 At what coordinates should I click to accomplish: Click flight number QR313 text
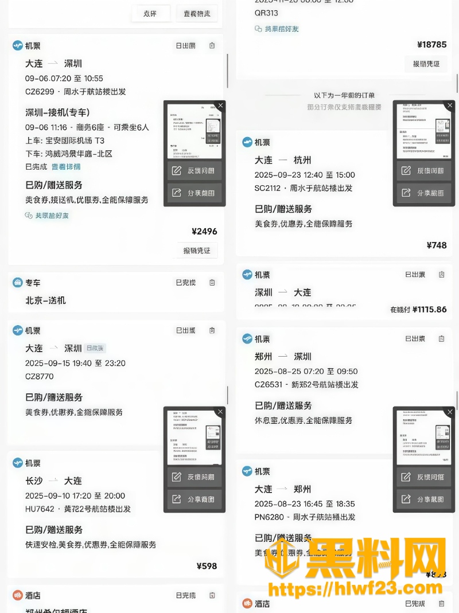[x=266, y=13]
